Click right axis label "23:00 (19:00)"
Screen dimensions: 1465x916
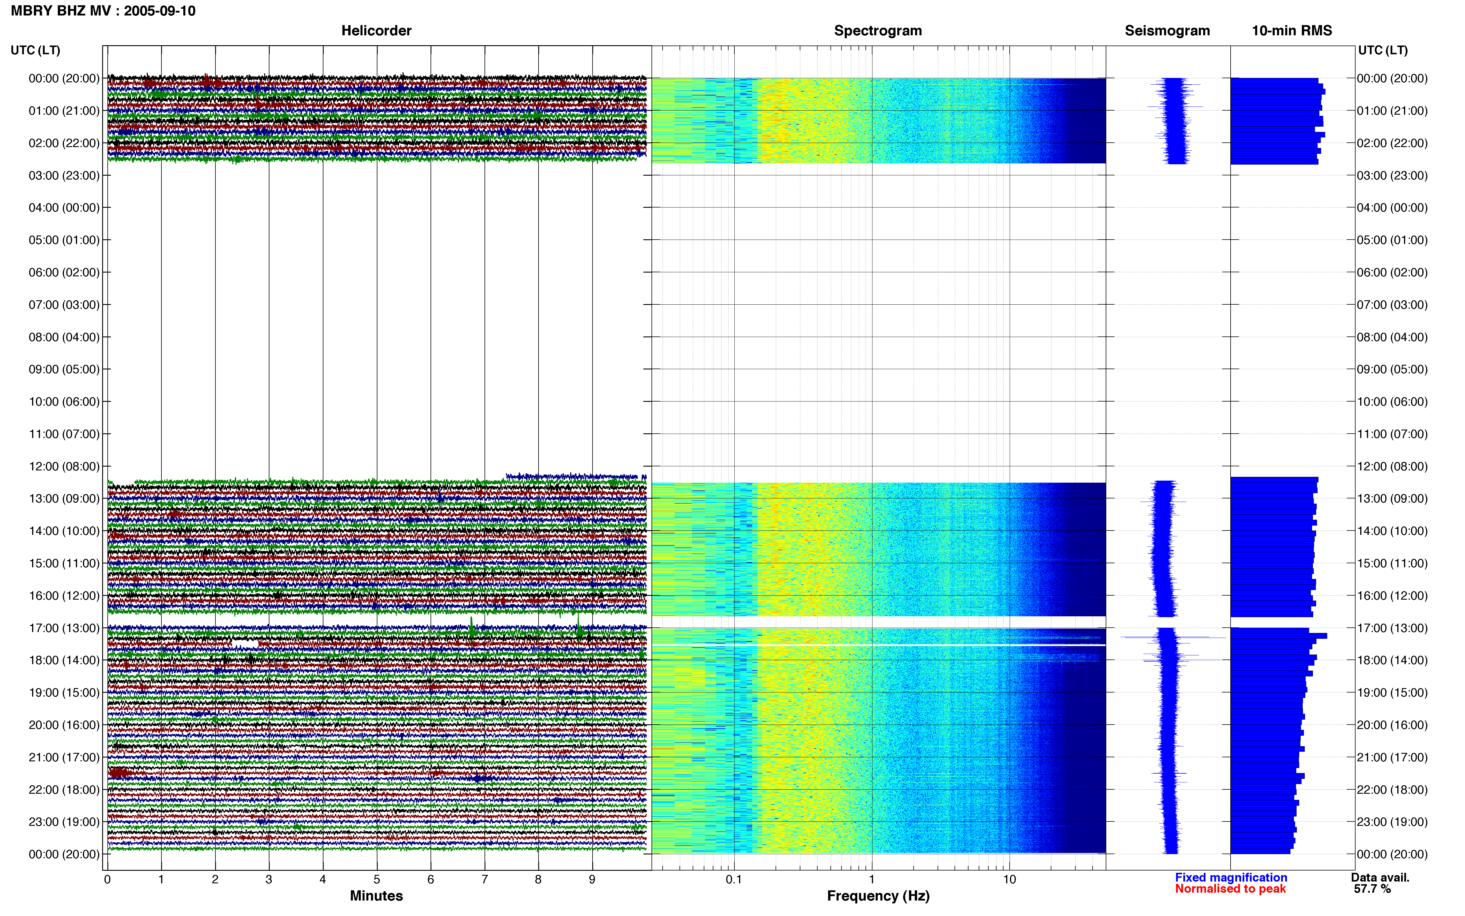pyautogui.click(x=1392, y=822)
